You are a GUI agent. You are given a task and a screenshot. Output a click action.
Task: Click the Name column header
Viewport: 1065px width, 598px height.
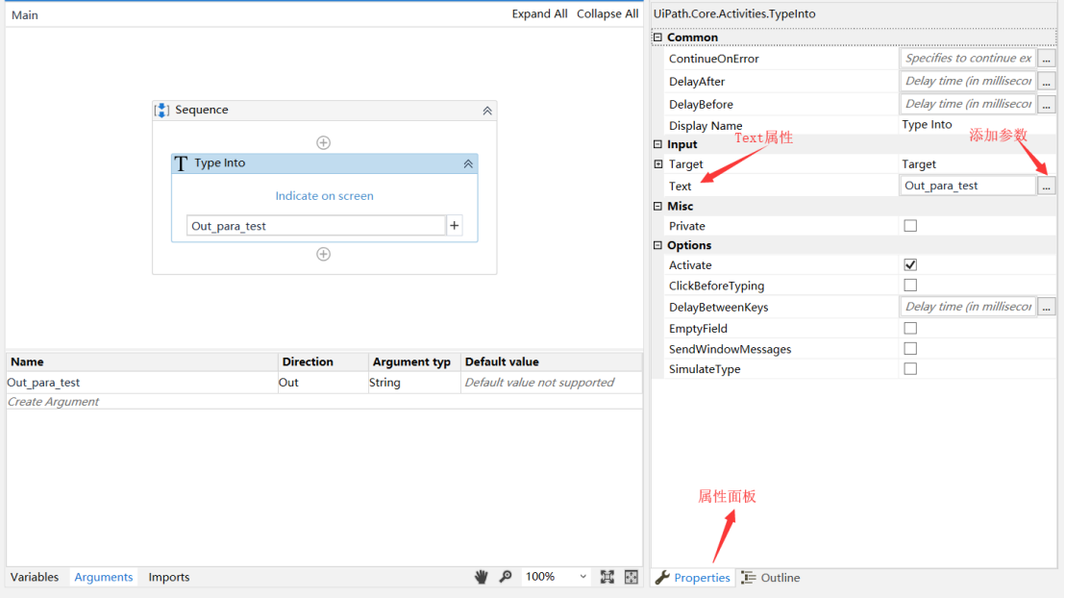click(x=142, y=362)
